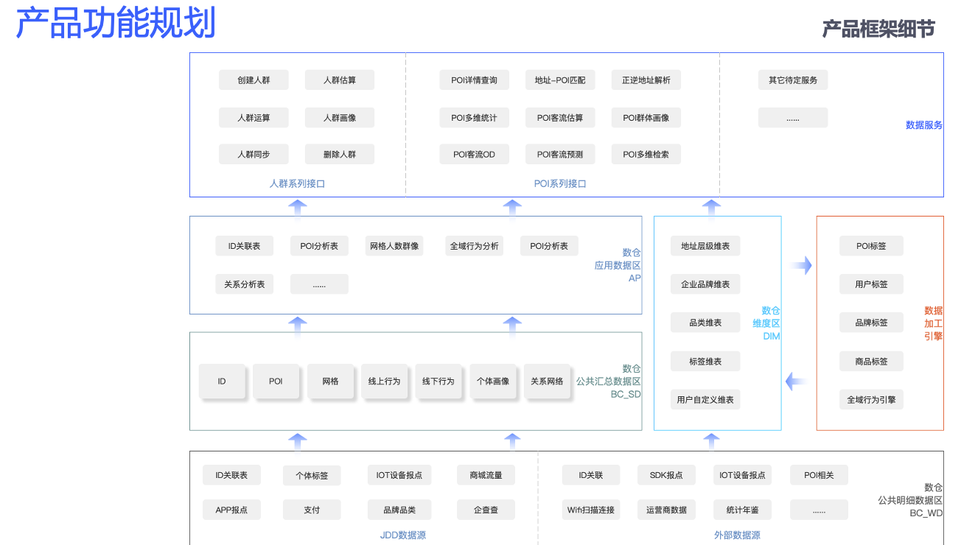The image size is (961, 545).
Task: Click the 产品框架细节 heading
Action: tap(878, 29)
